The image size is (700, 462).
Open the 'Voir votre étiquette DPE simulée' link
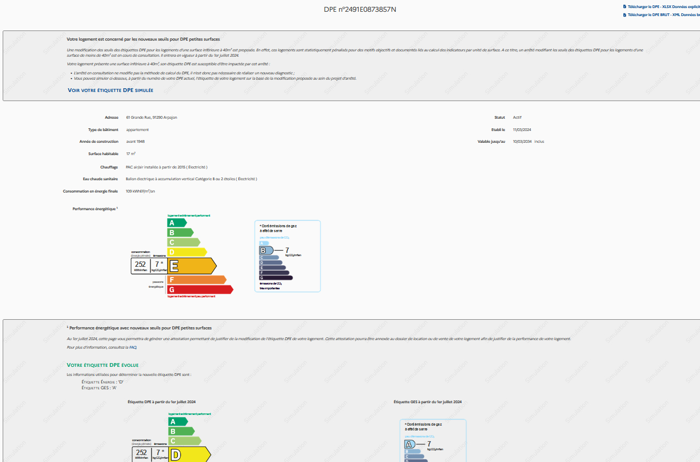pyautogui.click(x=110, y=90)
